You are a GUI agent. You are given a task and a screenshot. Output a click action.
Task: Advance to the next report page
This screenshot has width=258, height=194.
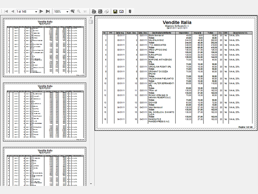(41, 11)
